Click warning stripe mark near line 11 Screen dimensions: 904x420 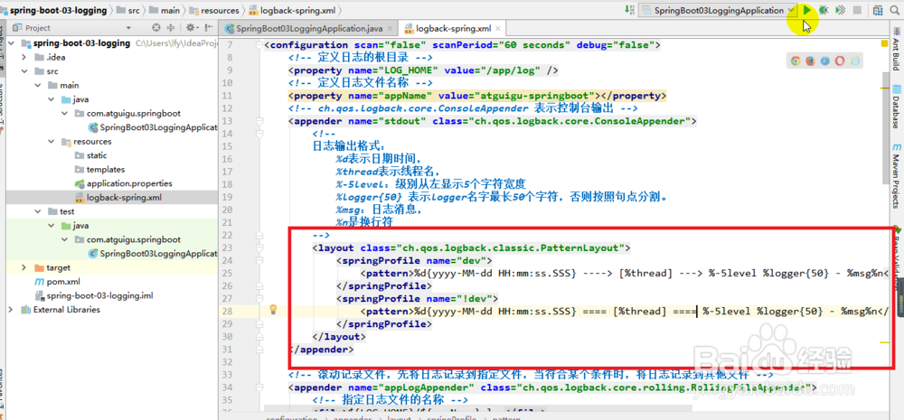click(x=884, y=89)
